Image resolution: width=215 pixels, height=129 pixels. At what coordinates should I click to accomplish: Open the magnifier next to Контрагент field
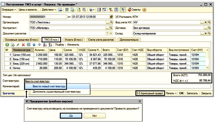pos(111,28)
